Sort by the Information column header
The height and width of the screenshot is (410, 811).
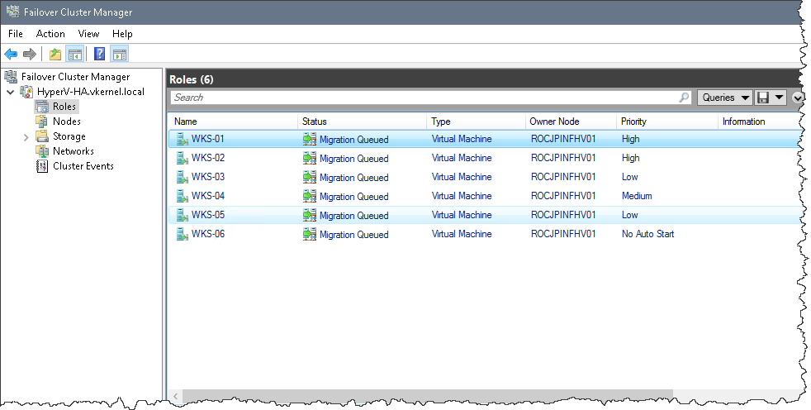point(761,122)
